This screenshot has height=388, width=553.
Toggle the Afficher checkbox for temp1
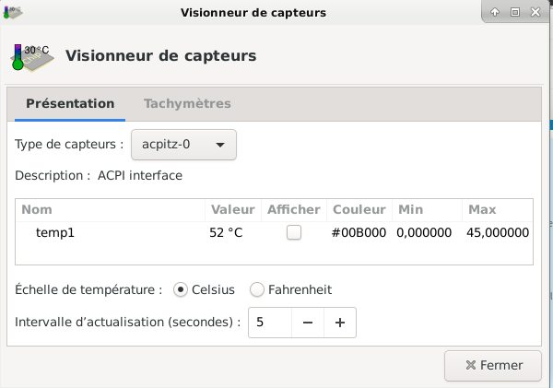(294, 232)
